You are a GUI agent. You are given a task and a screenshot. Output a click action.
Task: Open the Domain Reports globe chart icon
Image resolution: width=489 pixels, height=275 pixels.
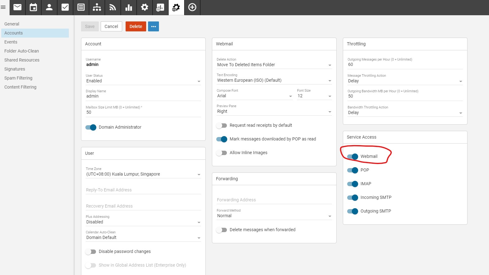pos(161,7)
